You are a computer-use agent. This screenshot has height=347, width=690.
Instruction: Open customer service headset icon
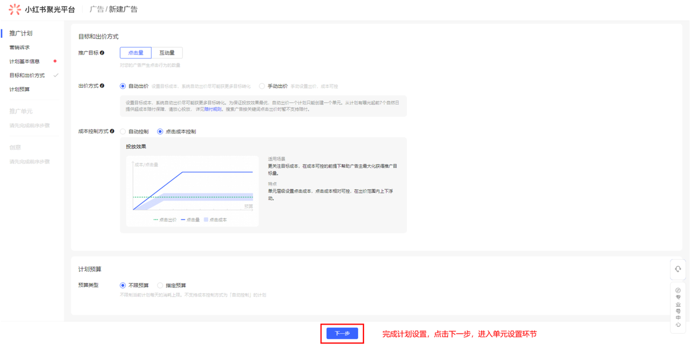click(x=678, y=269)
